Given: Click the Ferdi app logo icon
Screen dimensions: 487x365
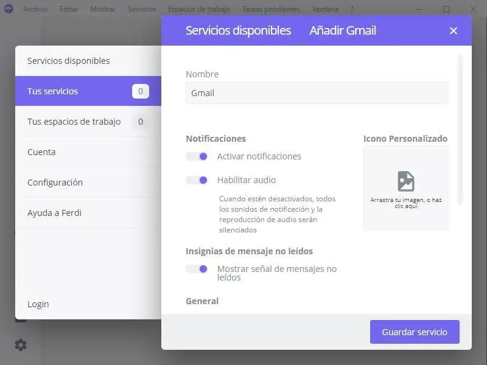Looking at the screenshot, I should coord(9,9).
